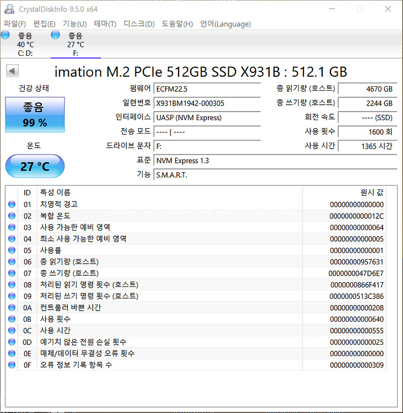Click the CrystalDiskInfo app icon in title bar
The image size is (403, 413).
[9, 9]
